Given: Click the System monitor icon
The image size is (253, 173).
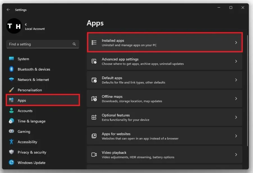Looking at the screenshot, I should pos(12,59).
